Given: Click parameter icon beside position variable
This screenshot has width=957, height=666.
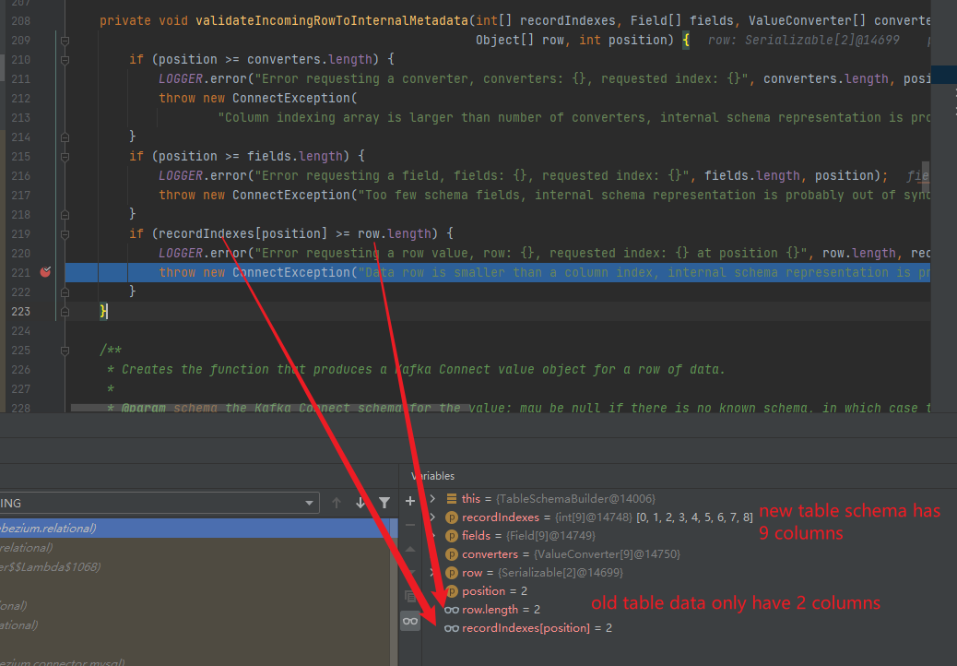Looking at the screenshot, I should pyautogui.click(x=452, y=591).
